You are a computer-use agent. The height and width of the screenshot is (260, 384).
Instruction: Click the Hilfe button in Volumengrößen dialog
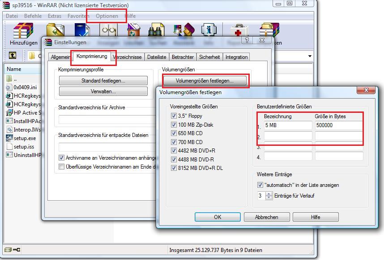point(316,217)
